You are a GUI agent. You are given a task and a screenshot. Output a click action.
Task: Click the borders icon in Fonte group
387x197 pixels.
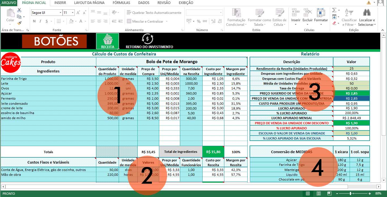tap(58, 21)
